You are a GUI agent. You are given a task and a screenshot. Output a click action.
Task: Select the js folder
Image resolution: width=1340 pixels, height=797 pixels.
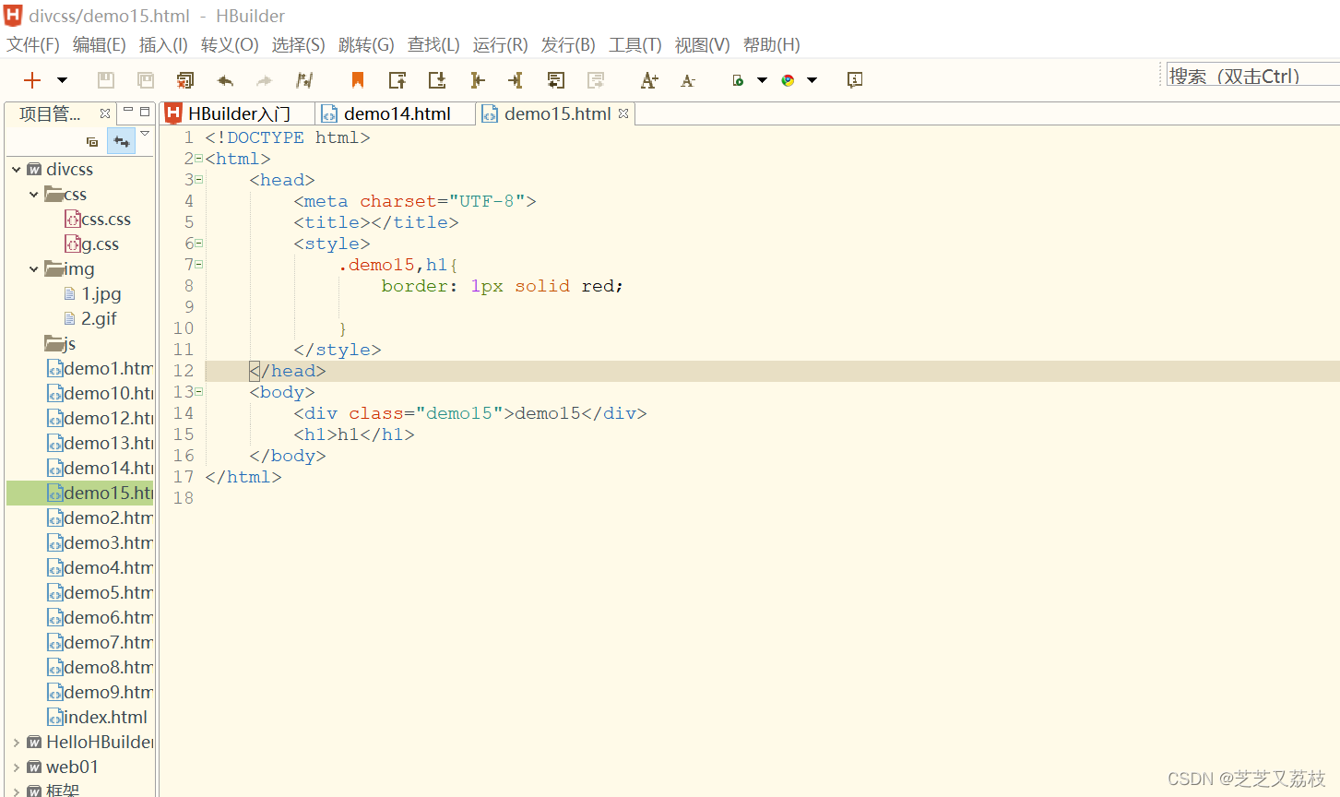click(x=61, y=344)
